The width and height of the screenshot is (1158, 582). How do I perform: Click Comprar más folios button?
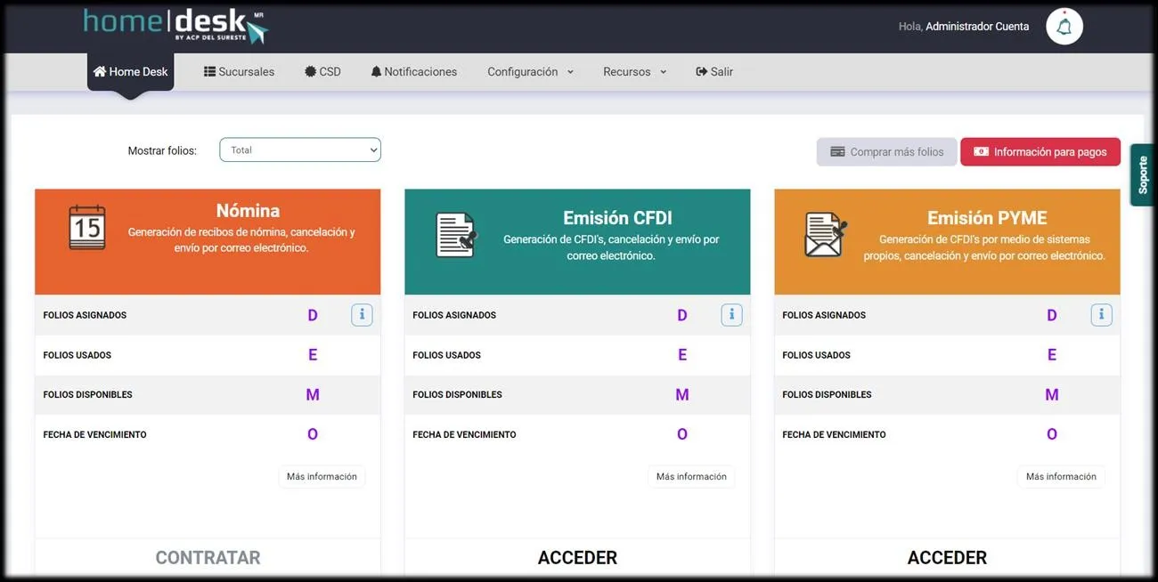click(x=886, y=152)
